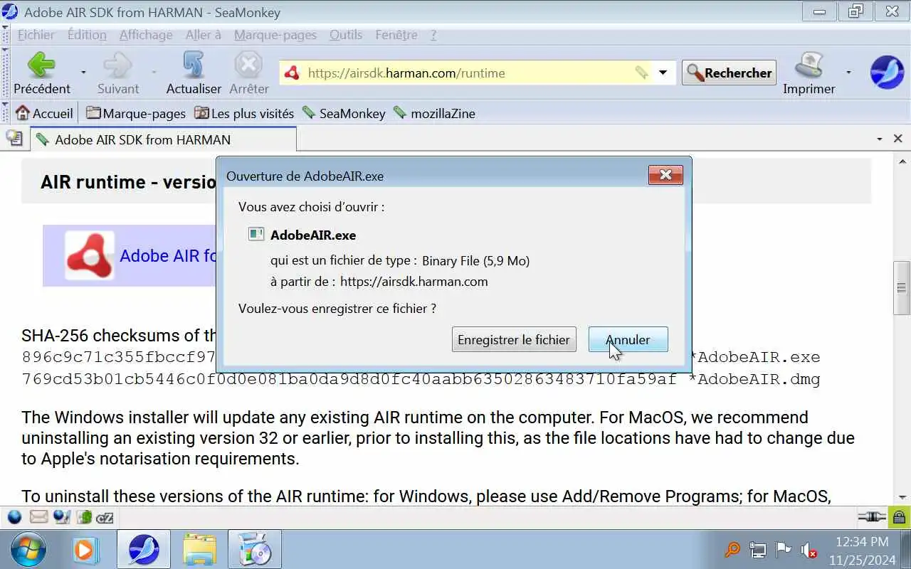This screenshot has height=569, width=911.
Task: Open Mail from the status bar envelope icon
Action: [38, 517]
